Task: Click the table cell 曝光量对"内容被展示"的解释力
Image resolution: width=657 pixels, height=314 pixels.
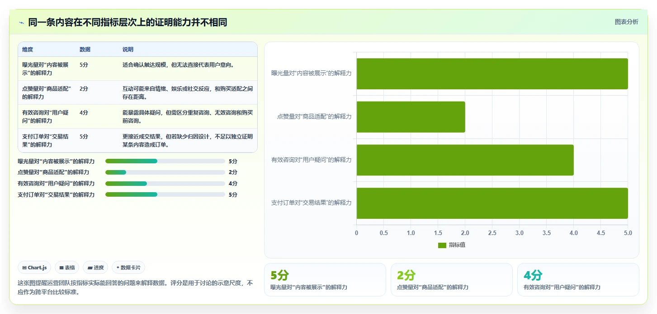Action: click(x=46, y=69)
